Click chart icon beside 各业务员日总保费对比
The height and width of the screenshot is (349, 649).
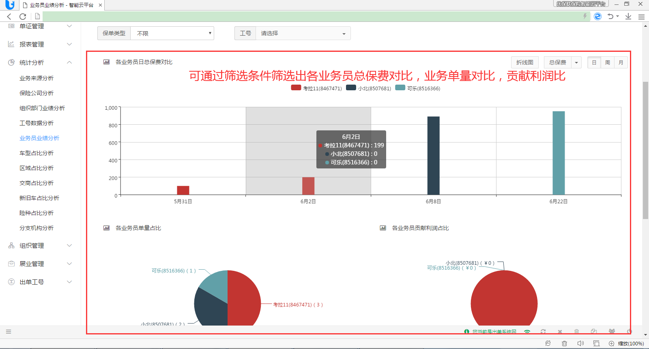pyautogui.click(x=107, y=62)
